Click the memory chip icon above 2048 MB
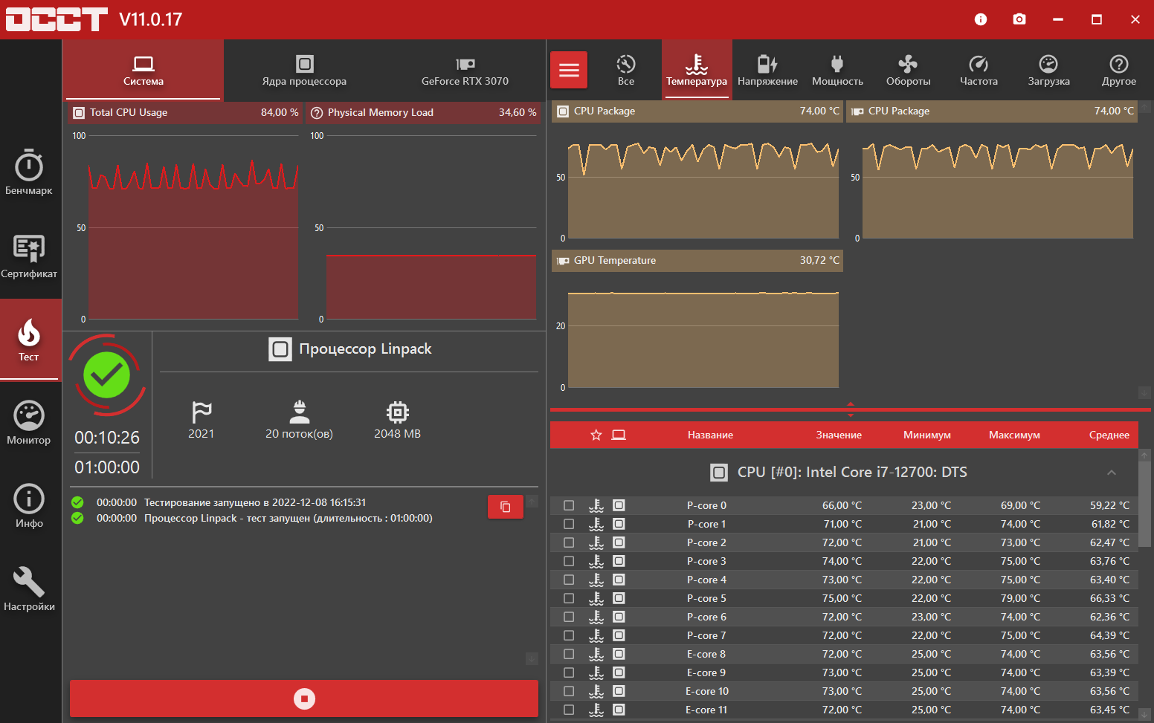Screen dimensions: 1154x723 (x=398, y=412)
